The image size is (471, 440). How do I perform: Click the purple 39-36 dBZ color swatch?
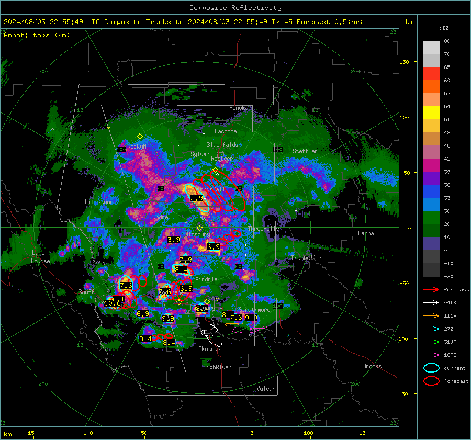click(431, 178)
